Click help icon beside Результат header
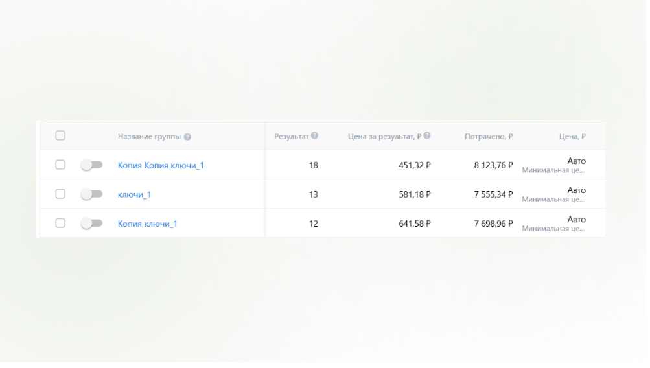This screenshot has height=368, width=650. coord(314,135)
